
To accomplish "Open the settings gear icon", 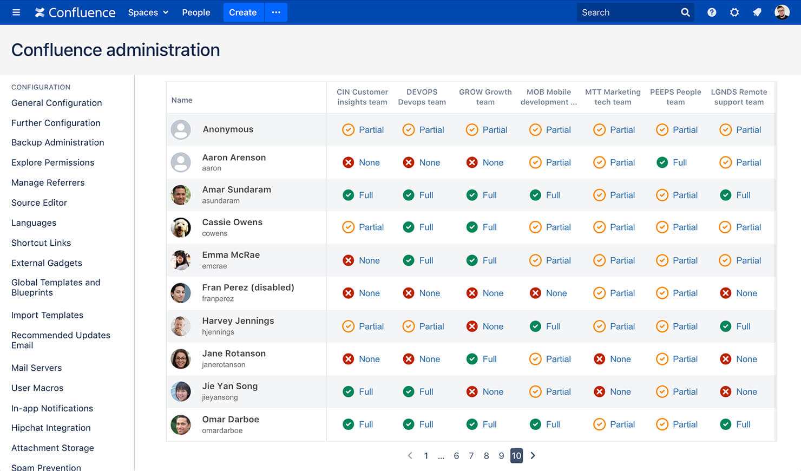I will (734, 12).
